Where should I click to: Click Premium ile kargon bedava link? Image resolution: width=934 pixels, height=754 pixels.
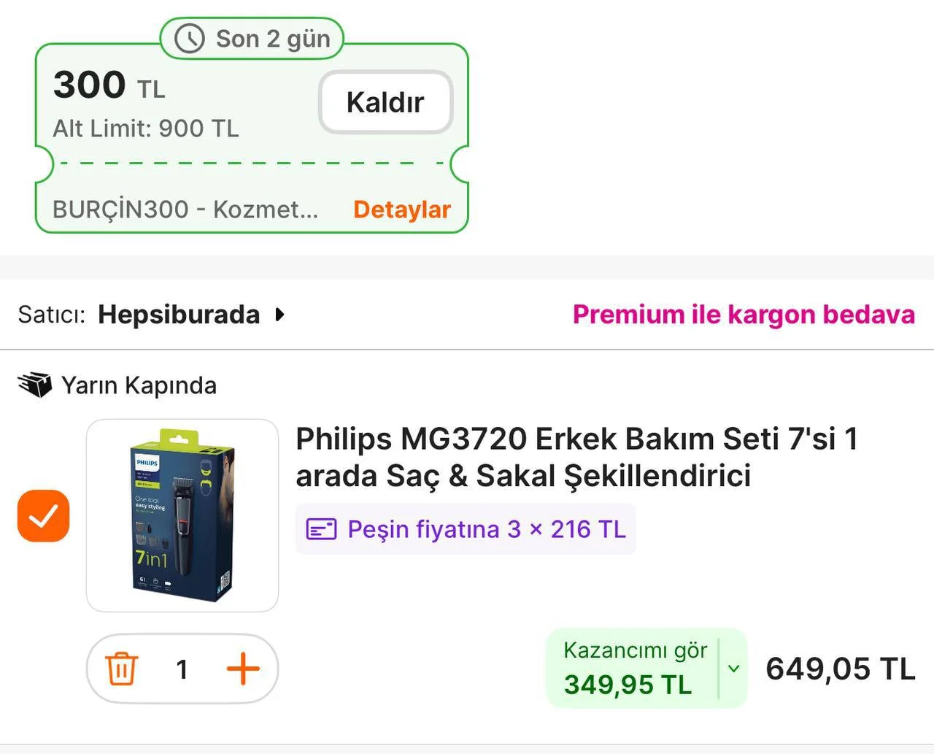tap(744, 315)
